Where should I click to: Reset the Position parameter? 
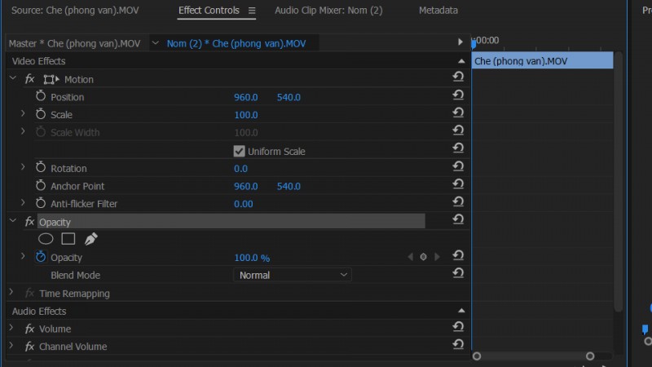[x=458, y=95]
